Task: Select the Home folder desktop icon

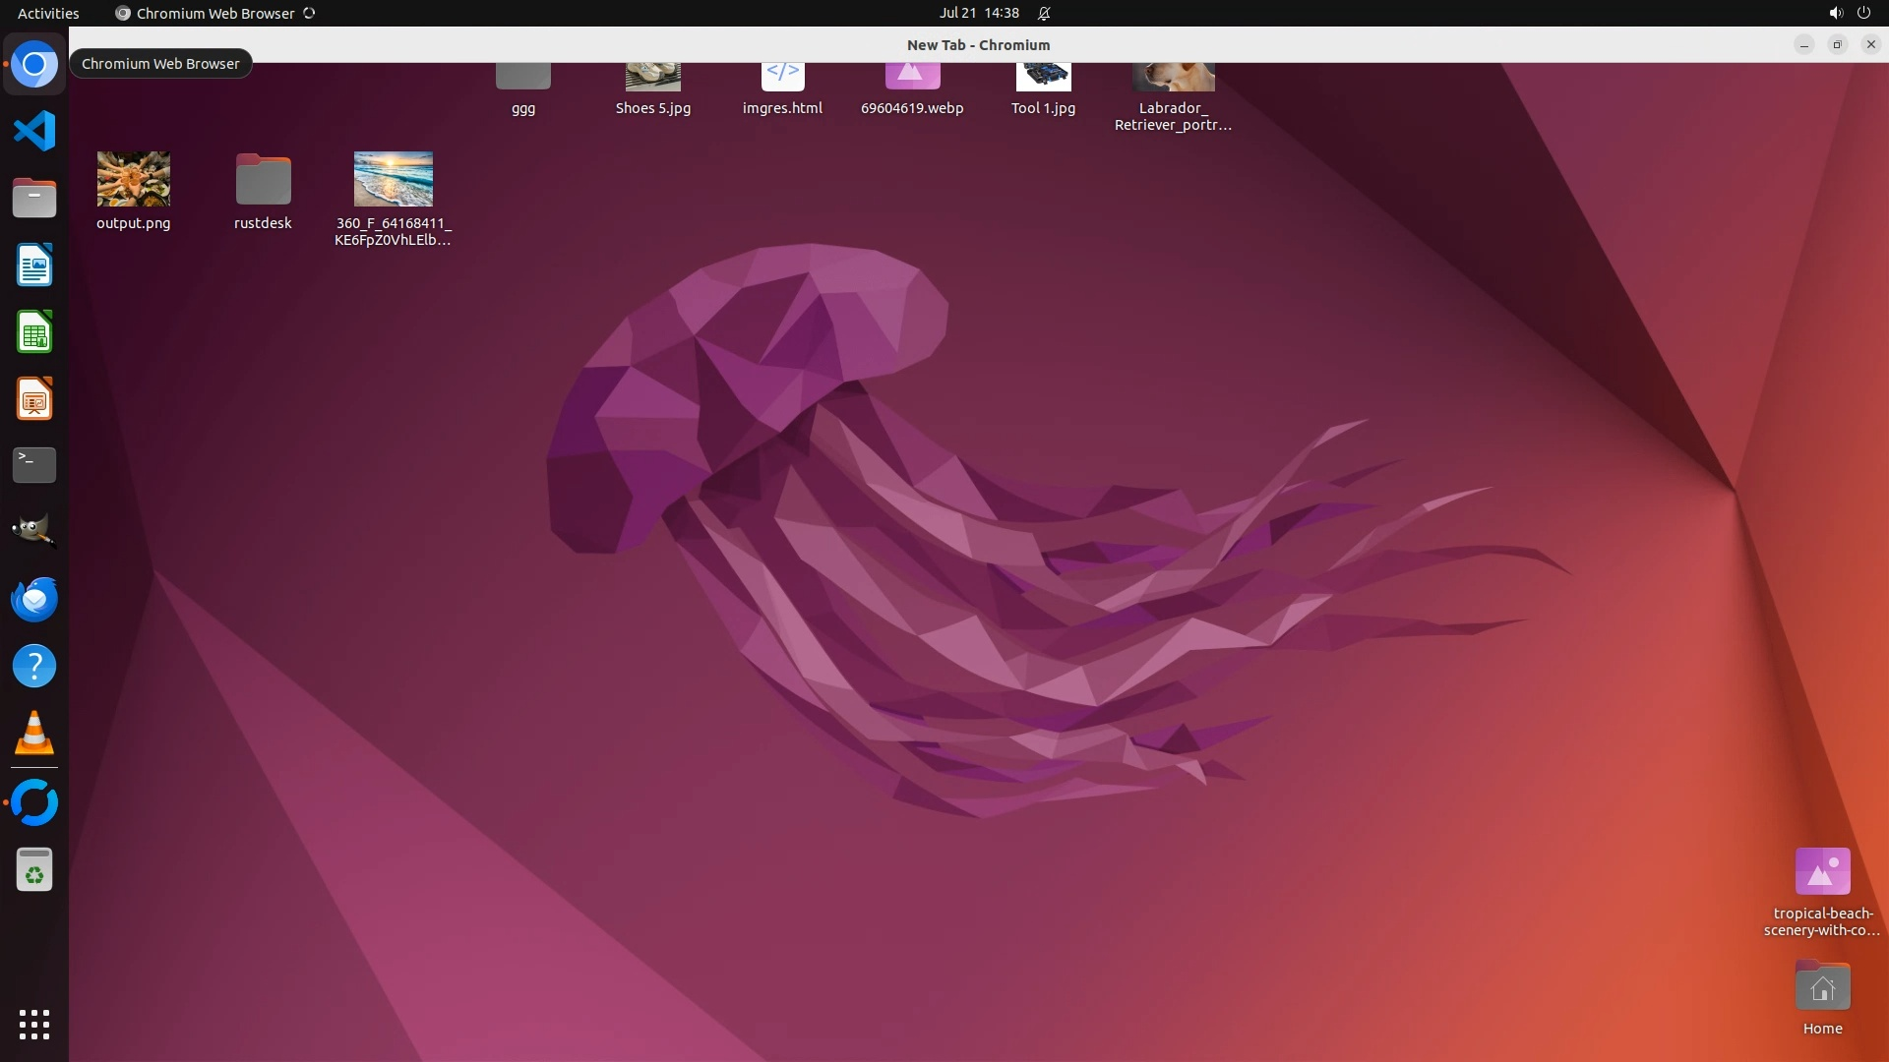Action: 1822,987
